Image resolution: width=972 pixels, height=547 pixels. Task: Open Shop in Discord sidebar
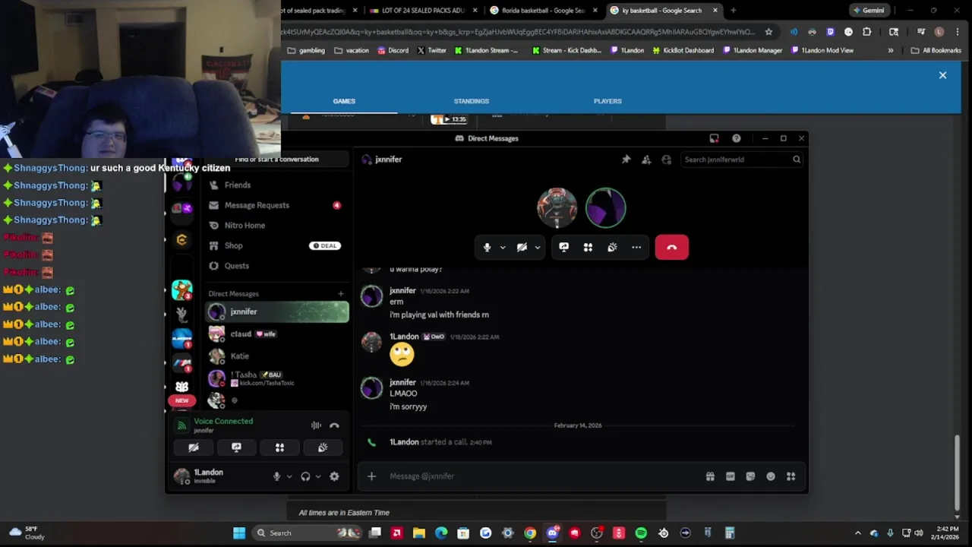[277, 245]
